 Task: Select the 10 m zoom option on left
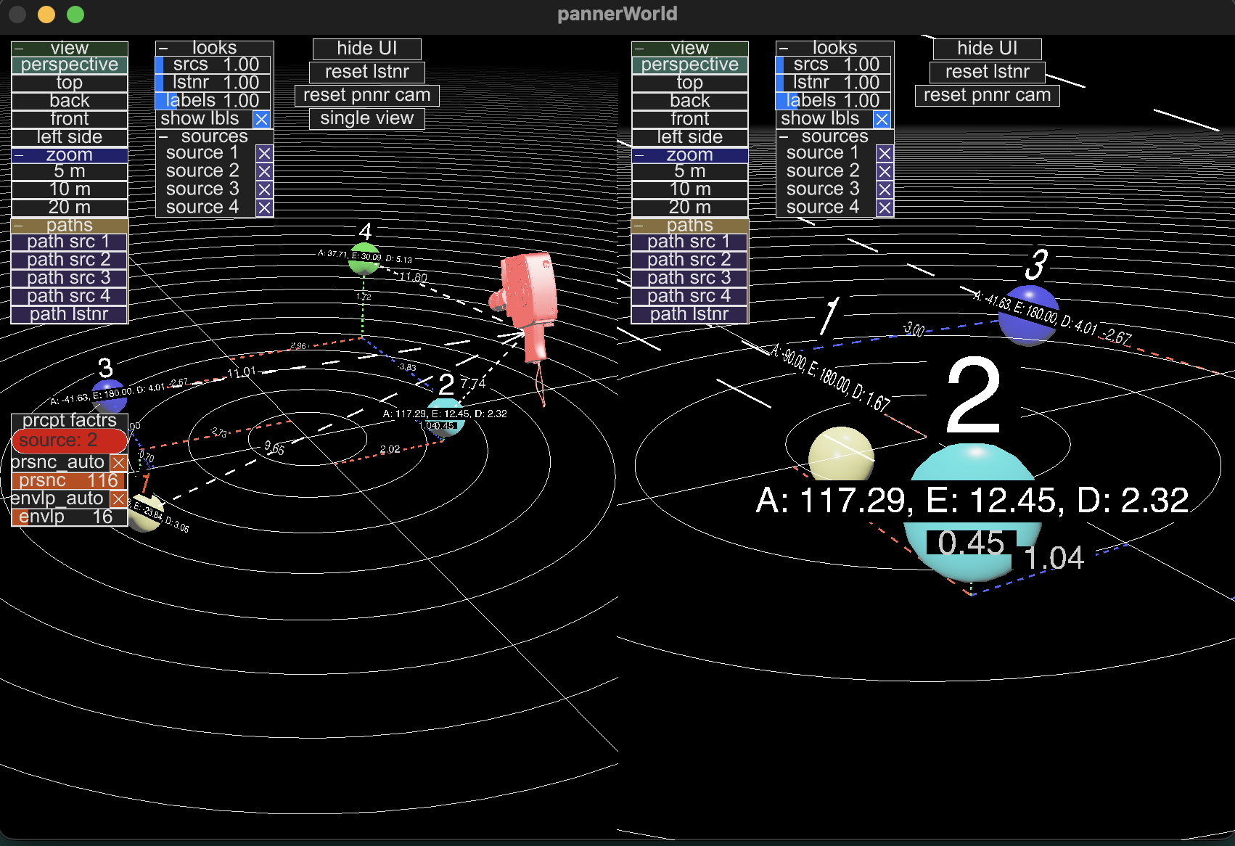tap(70, 189)
